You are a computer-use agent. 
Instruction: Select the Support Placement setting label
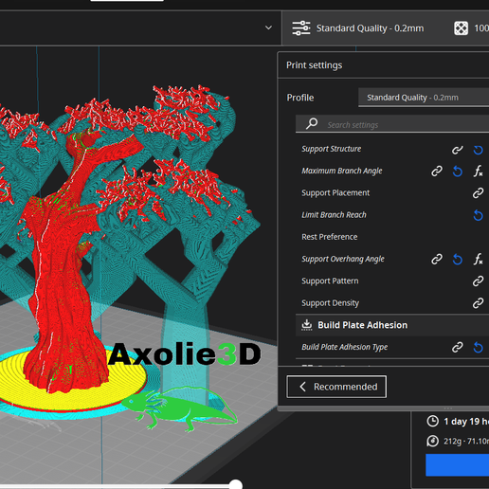click(x=335, y=192)
